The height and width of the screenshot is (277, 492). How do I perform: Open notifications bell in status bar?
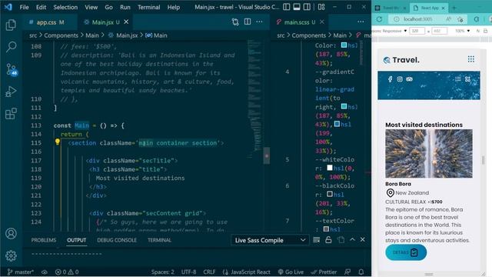coord(361,272)
